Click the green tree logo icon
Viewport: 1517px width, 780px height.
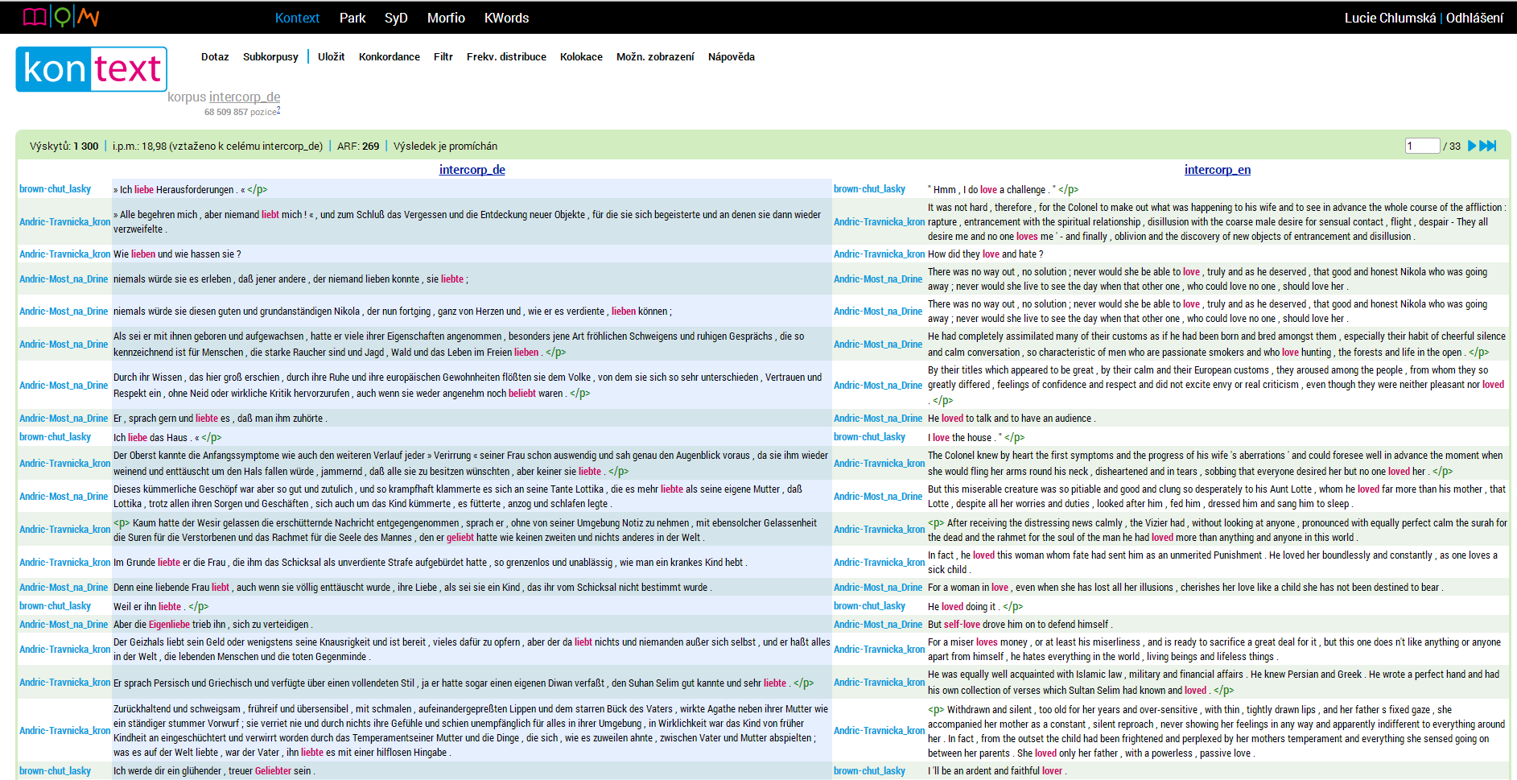[62, 16]
